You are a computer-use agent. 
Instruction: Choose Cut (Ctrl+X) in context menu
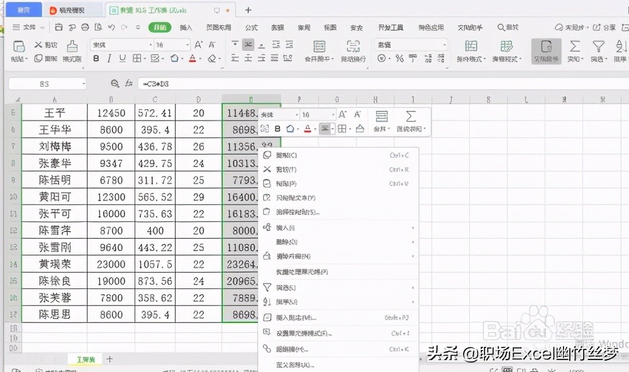(x=339, y=170)
